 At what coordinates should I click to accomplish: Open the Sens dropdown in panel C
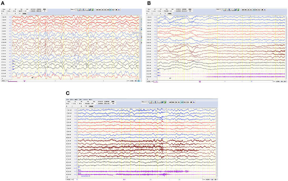click(69, 104)
